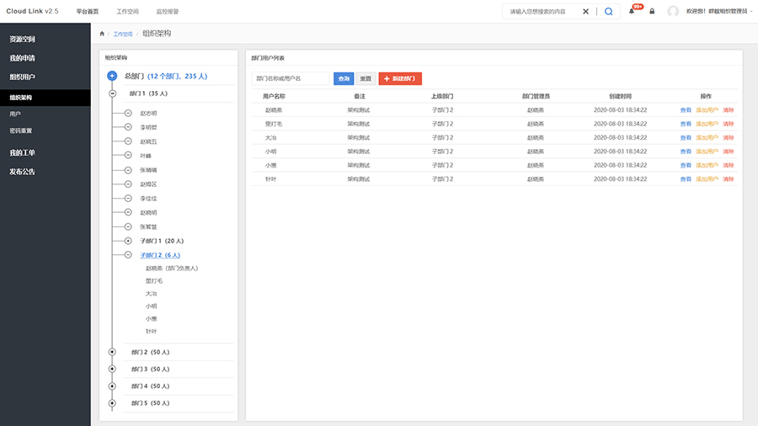The height and width of the screenshot is (426, 758).
Task: Select 里打毛 under 子部门2 in the tree
Action: (x=154, y=280)
